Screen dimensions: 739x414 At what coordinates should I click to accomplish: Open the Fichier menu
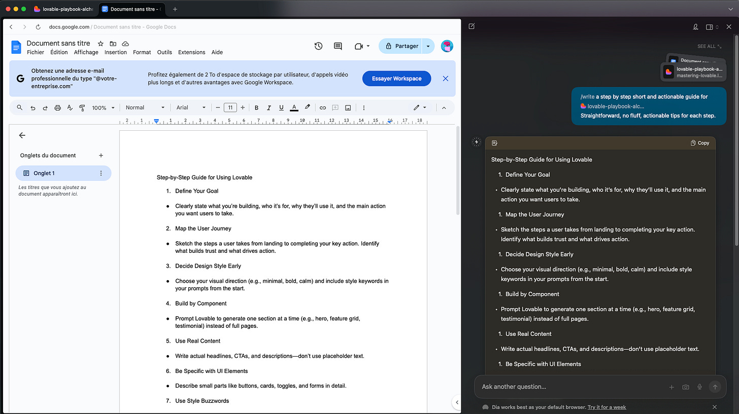[36, 52]
